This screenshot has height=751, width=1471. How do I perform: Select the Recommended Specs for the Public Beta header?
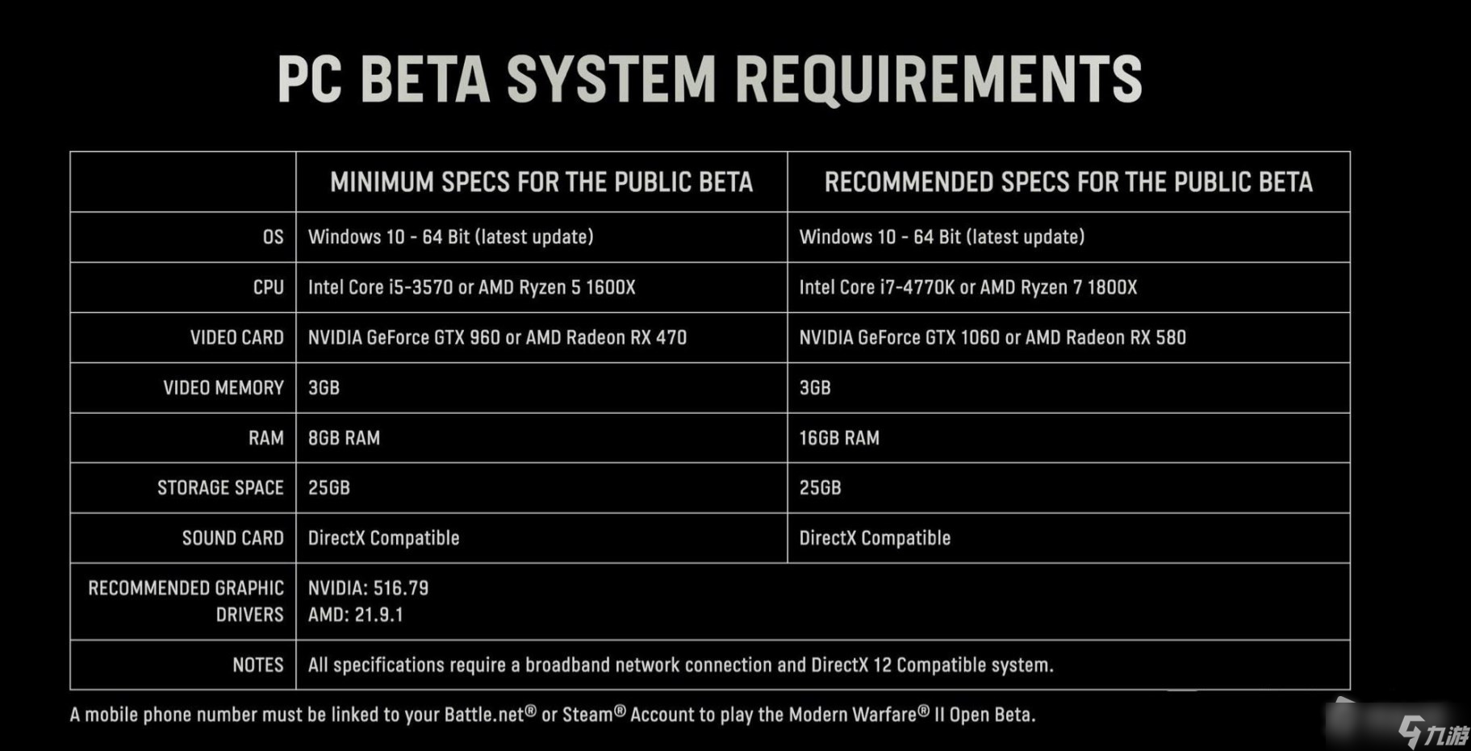coord(1068,182)
